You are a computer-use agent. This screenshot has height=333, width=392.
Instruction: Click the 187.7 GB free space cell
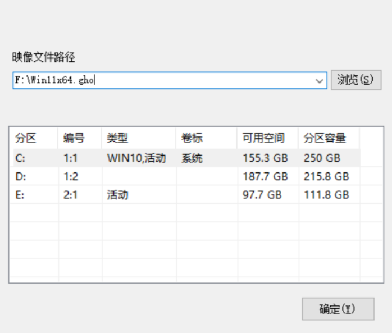(265, 177)
